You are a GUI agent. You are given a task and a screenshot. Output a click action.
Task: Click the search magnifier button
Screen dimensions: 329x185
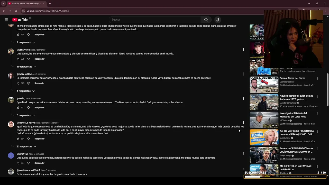point(206,20)
